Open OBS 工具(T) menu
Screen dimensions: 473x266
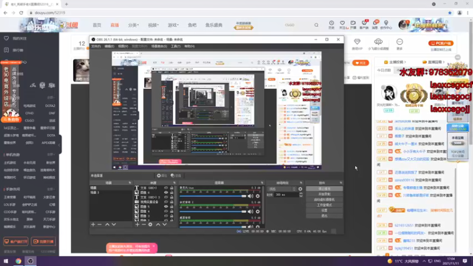tap(176, 47)
